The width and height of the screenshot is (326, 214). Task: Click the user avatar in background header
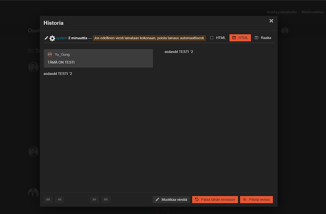(x=284, y=30)
